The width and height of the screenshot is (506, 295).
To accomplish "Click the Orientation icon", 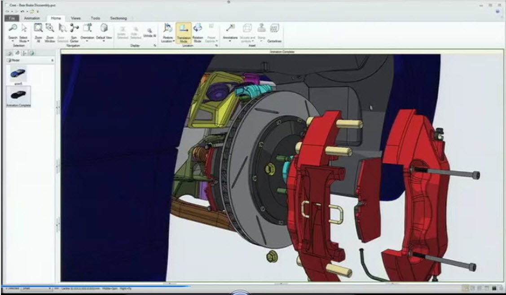I will pos(88,28).
